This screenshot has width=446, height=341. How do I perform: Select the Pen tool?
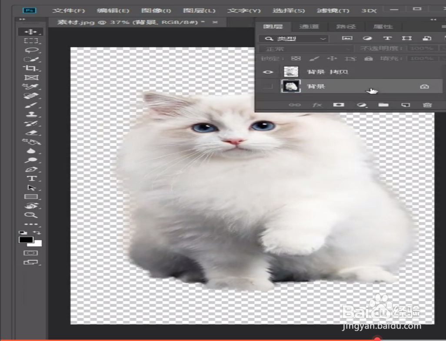coord(31,169)
